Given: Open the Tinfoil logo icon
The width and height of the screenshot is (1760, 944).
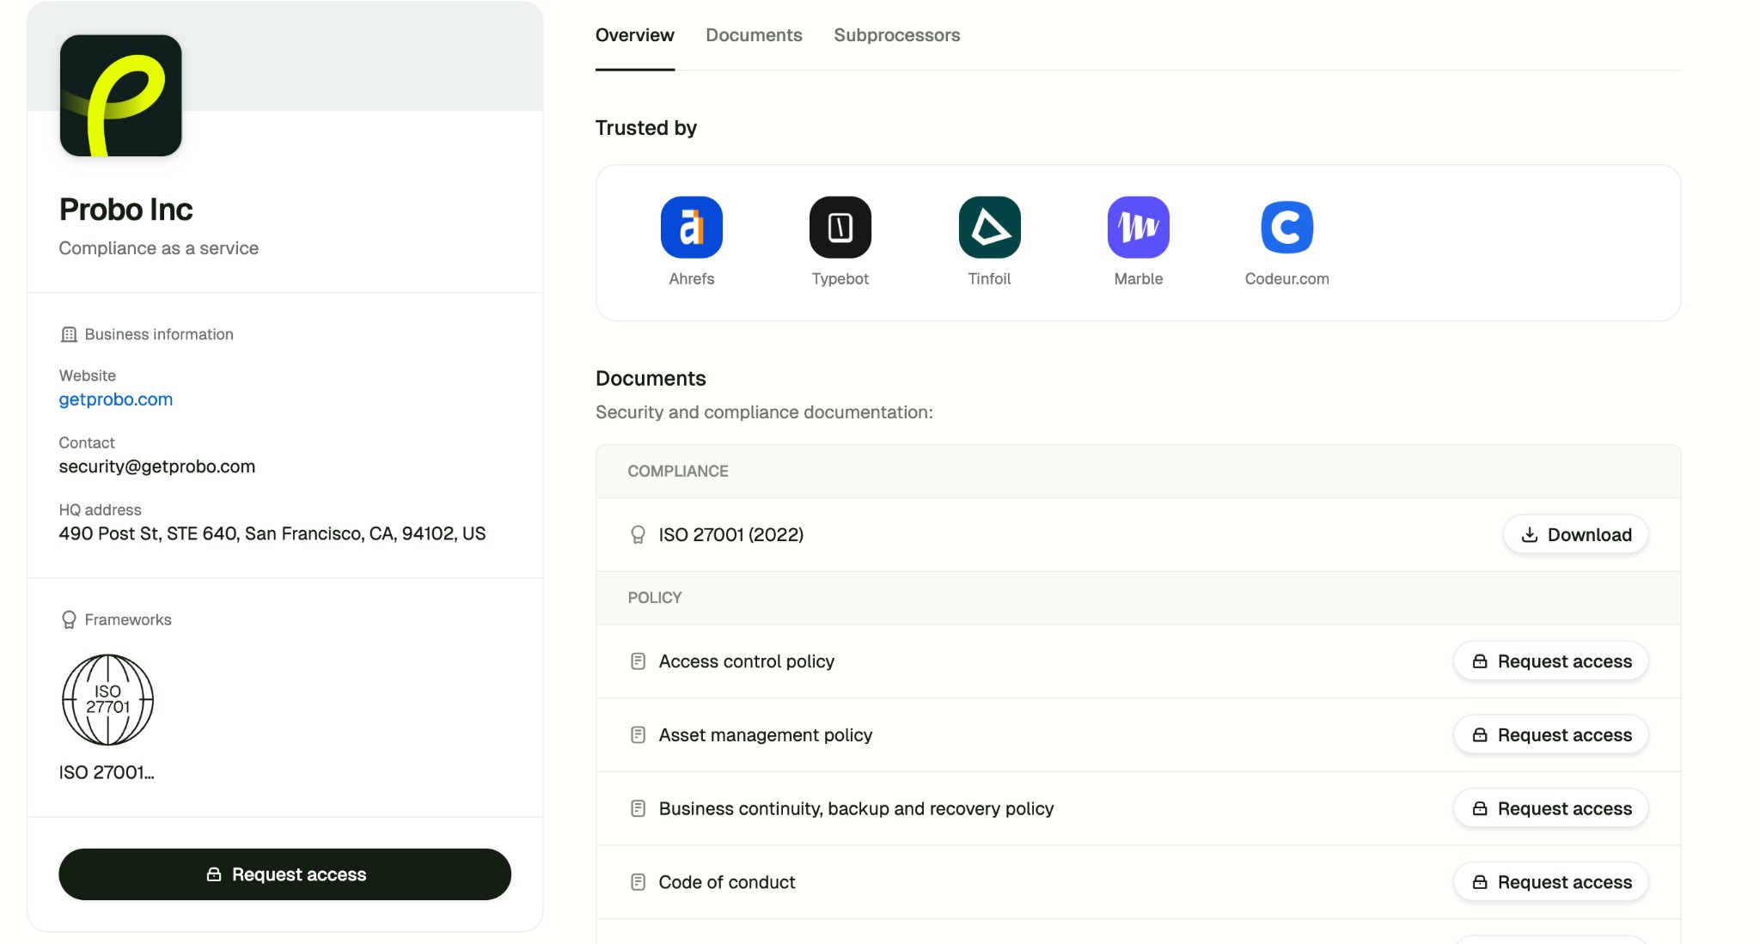Looking at the screenshot, I should point(990,228).
